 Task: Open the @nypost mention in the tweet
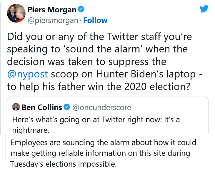pos(27,74)
